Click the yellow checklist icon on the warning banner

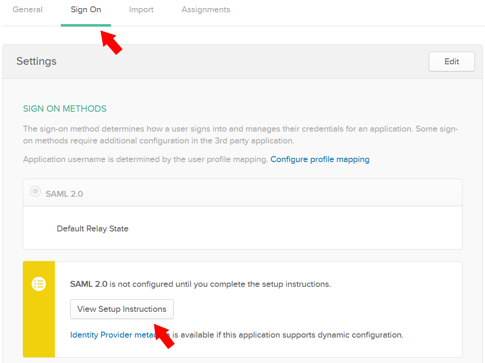pyautogui.click(x=38, y=284)
